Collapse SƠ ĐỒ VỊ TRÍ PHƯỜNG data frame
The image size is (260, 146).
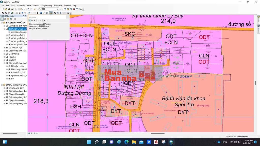click(x=2, y=85)
